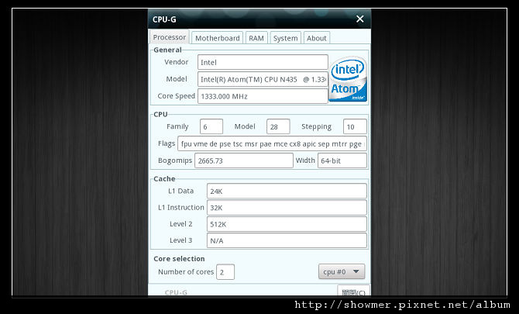
Task: Click the CPU Model field showing 28
Action: click(x=278, y=126)
